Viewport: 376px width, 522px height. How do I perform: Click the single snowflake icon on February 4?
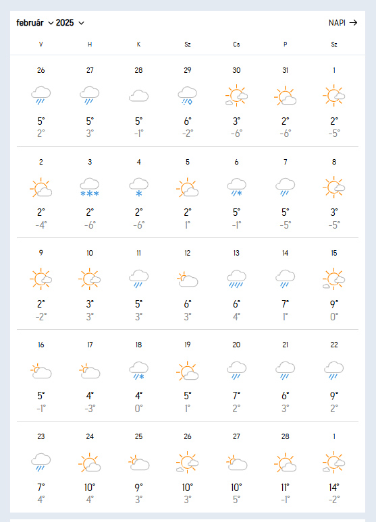138,187
